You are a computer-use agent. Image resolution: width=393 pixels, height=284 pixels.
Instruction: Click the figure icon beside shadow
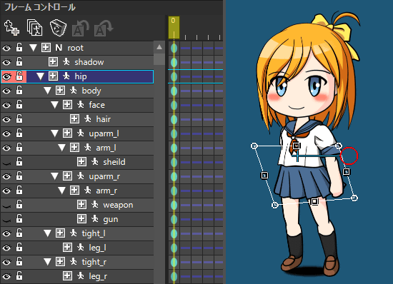pos(66,61)
